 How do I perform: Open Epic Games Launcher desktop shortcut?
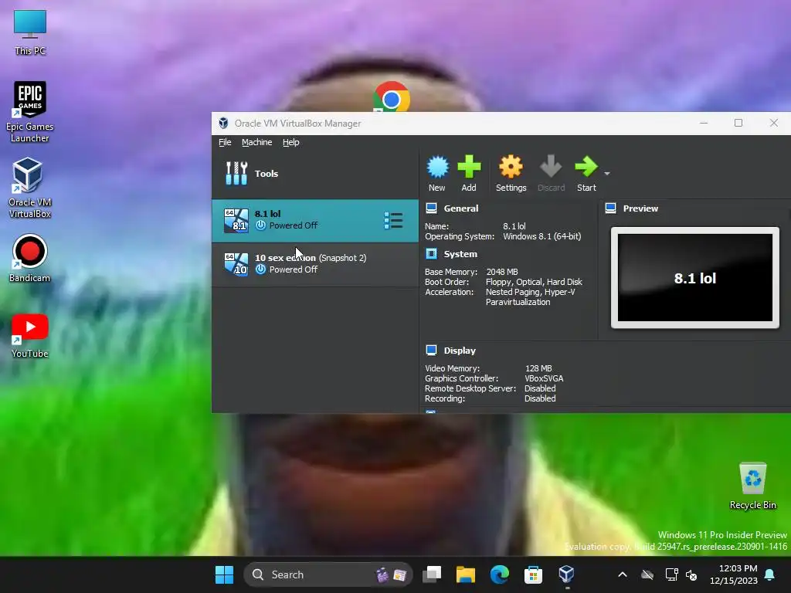[30, 112]
